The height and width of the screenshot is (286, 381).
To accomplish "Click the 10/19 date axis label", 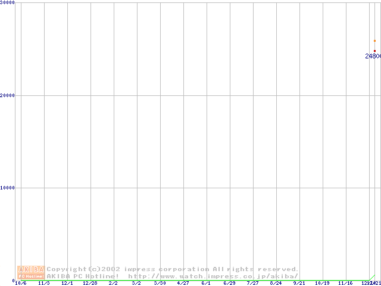I will point(322,283).
